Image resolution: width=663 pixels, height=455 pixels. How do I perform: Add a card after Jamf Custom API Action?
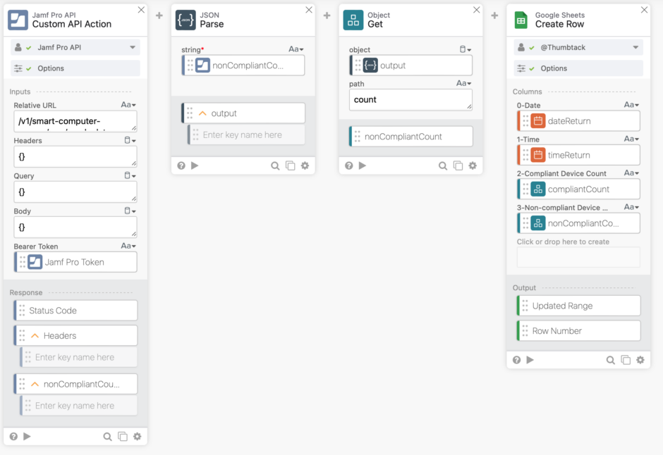click(159, 15)
